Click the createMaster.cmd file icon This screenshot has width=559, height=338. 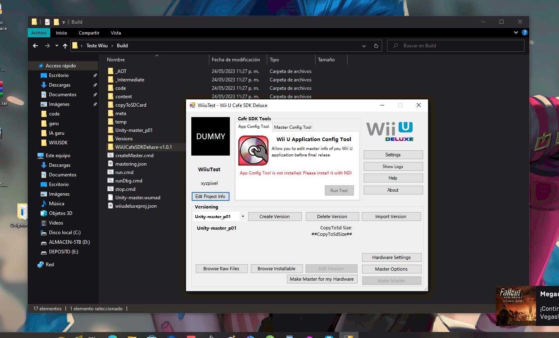(x=111, y=156)
